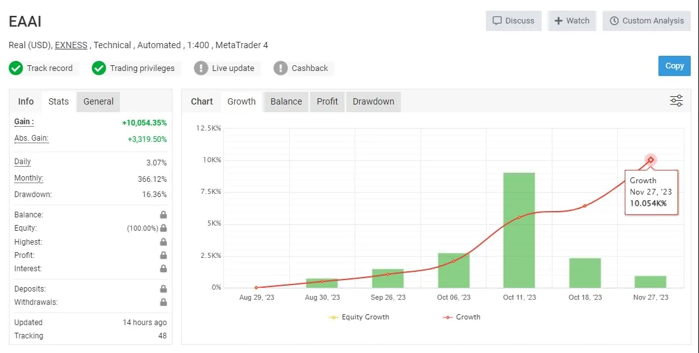Screen dimensions: 699x353
Task: Click the Discuss button
Action: (514, 21)
